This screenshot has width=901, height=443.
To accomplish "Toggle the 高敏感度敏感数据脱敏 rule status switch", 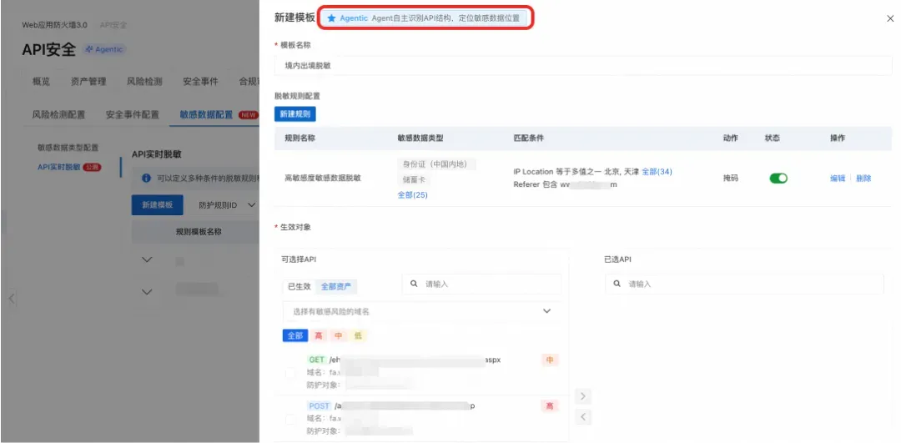I will tap(778, 179).
